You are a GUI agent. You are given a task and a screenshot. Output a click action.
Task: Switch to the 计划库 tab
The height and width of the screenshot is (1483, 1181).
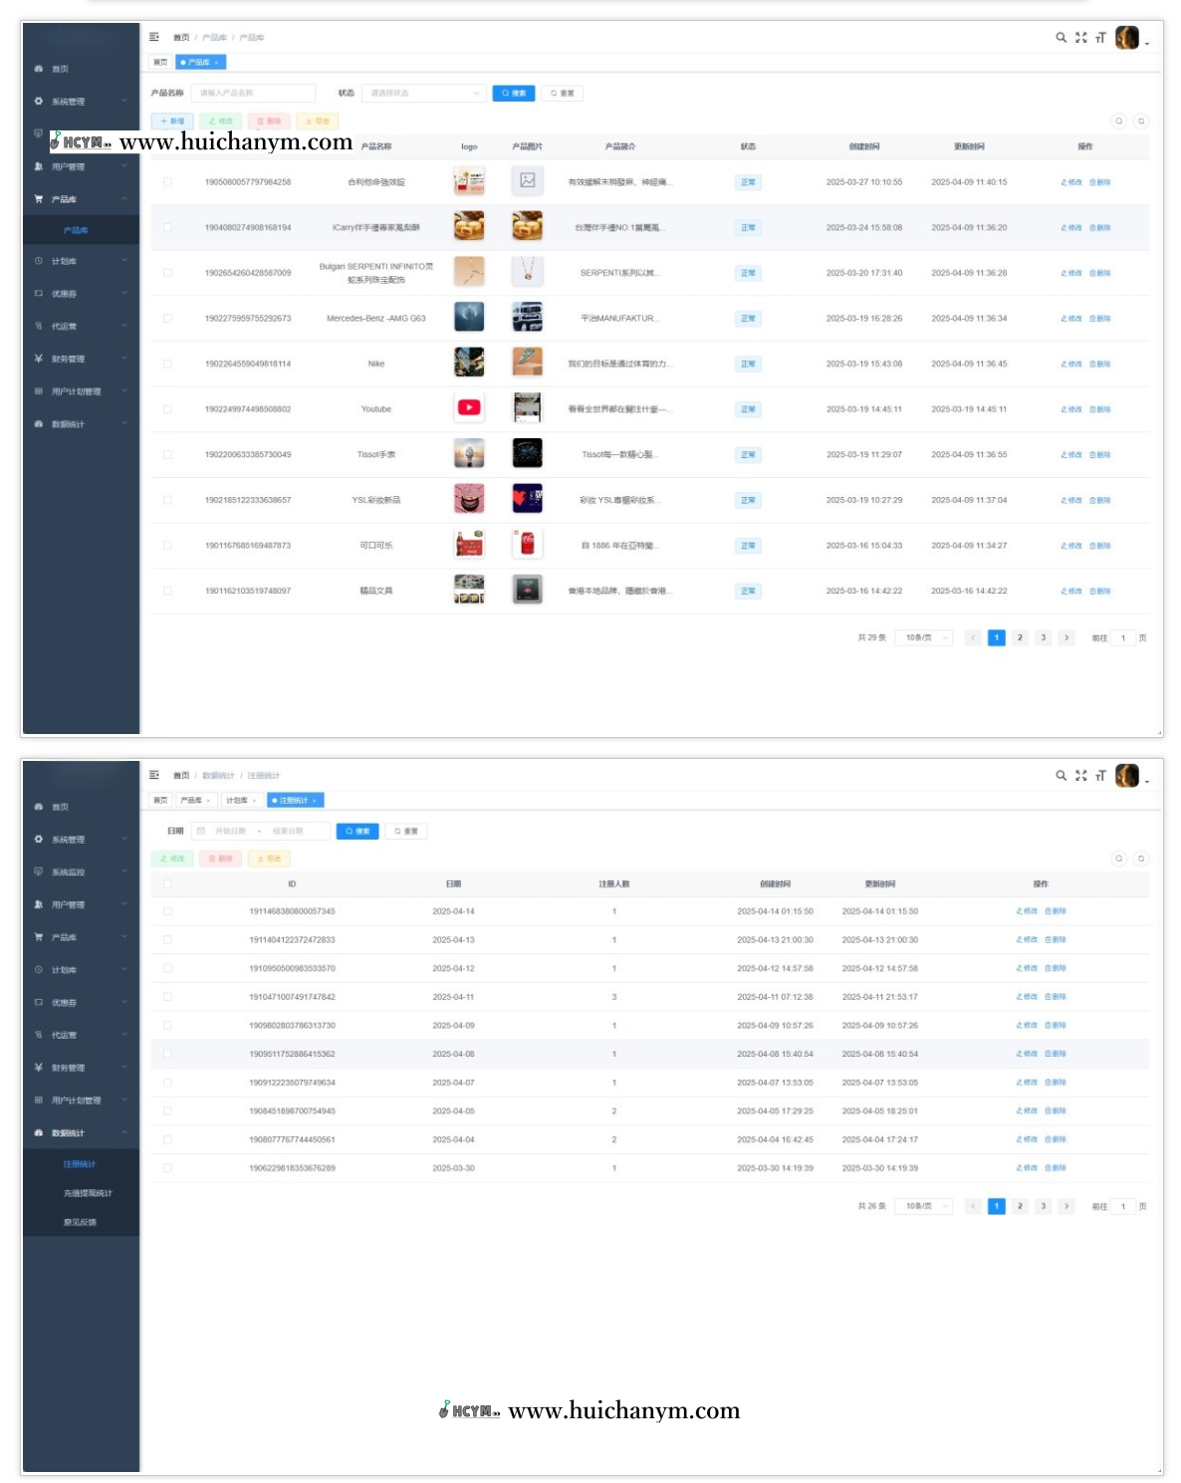(x=241, y=801)
